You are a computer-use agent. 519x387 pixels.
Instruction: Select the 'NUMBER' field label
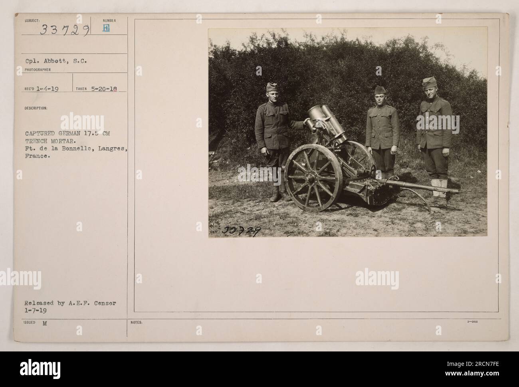[x=109, y=20]
